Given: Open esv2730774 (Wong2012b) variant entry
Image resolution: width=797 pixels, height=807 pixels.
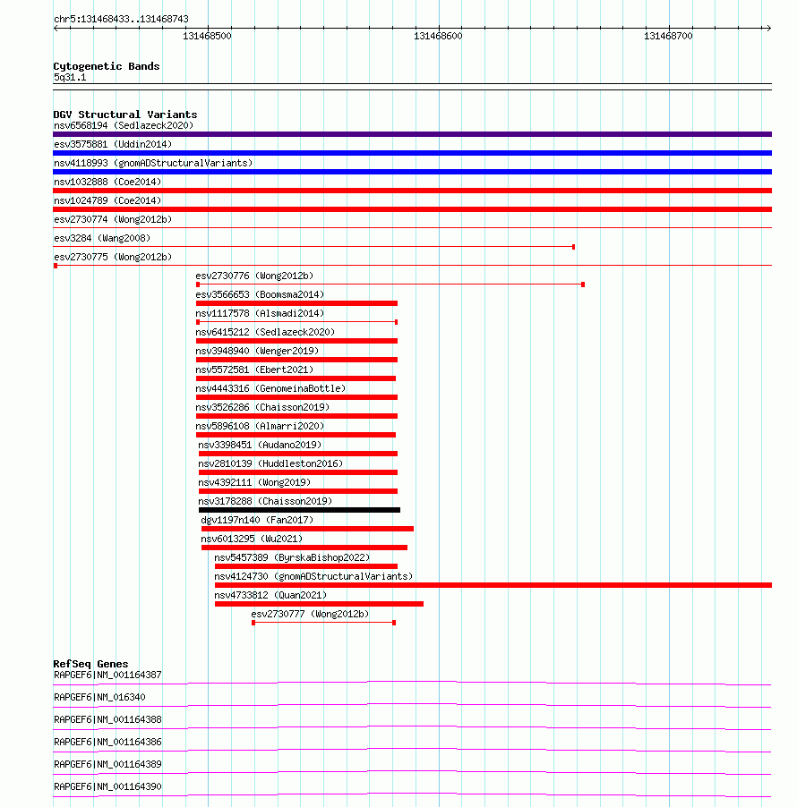Looking at the screenshot, I should tap(113, 219).
